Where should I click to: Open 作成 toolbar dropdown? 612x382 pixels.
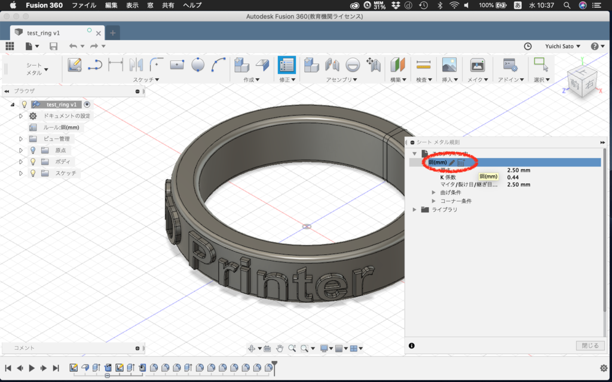pos(252,79)
